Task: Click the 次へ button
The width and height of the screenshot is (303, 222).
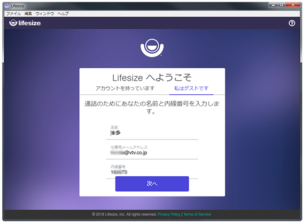Action: [152, 184]
